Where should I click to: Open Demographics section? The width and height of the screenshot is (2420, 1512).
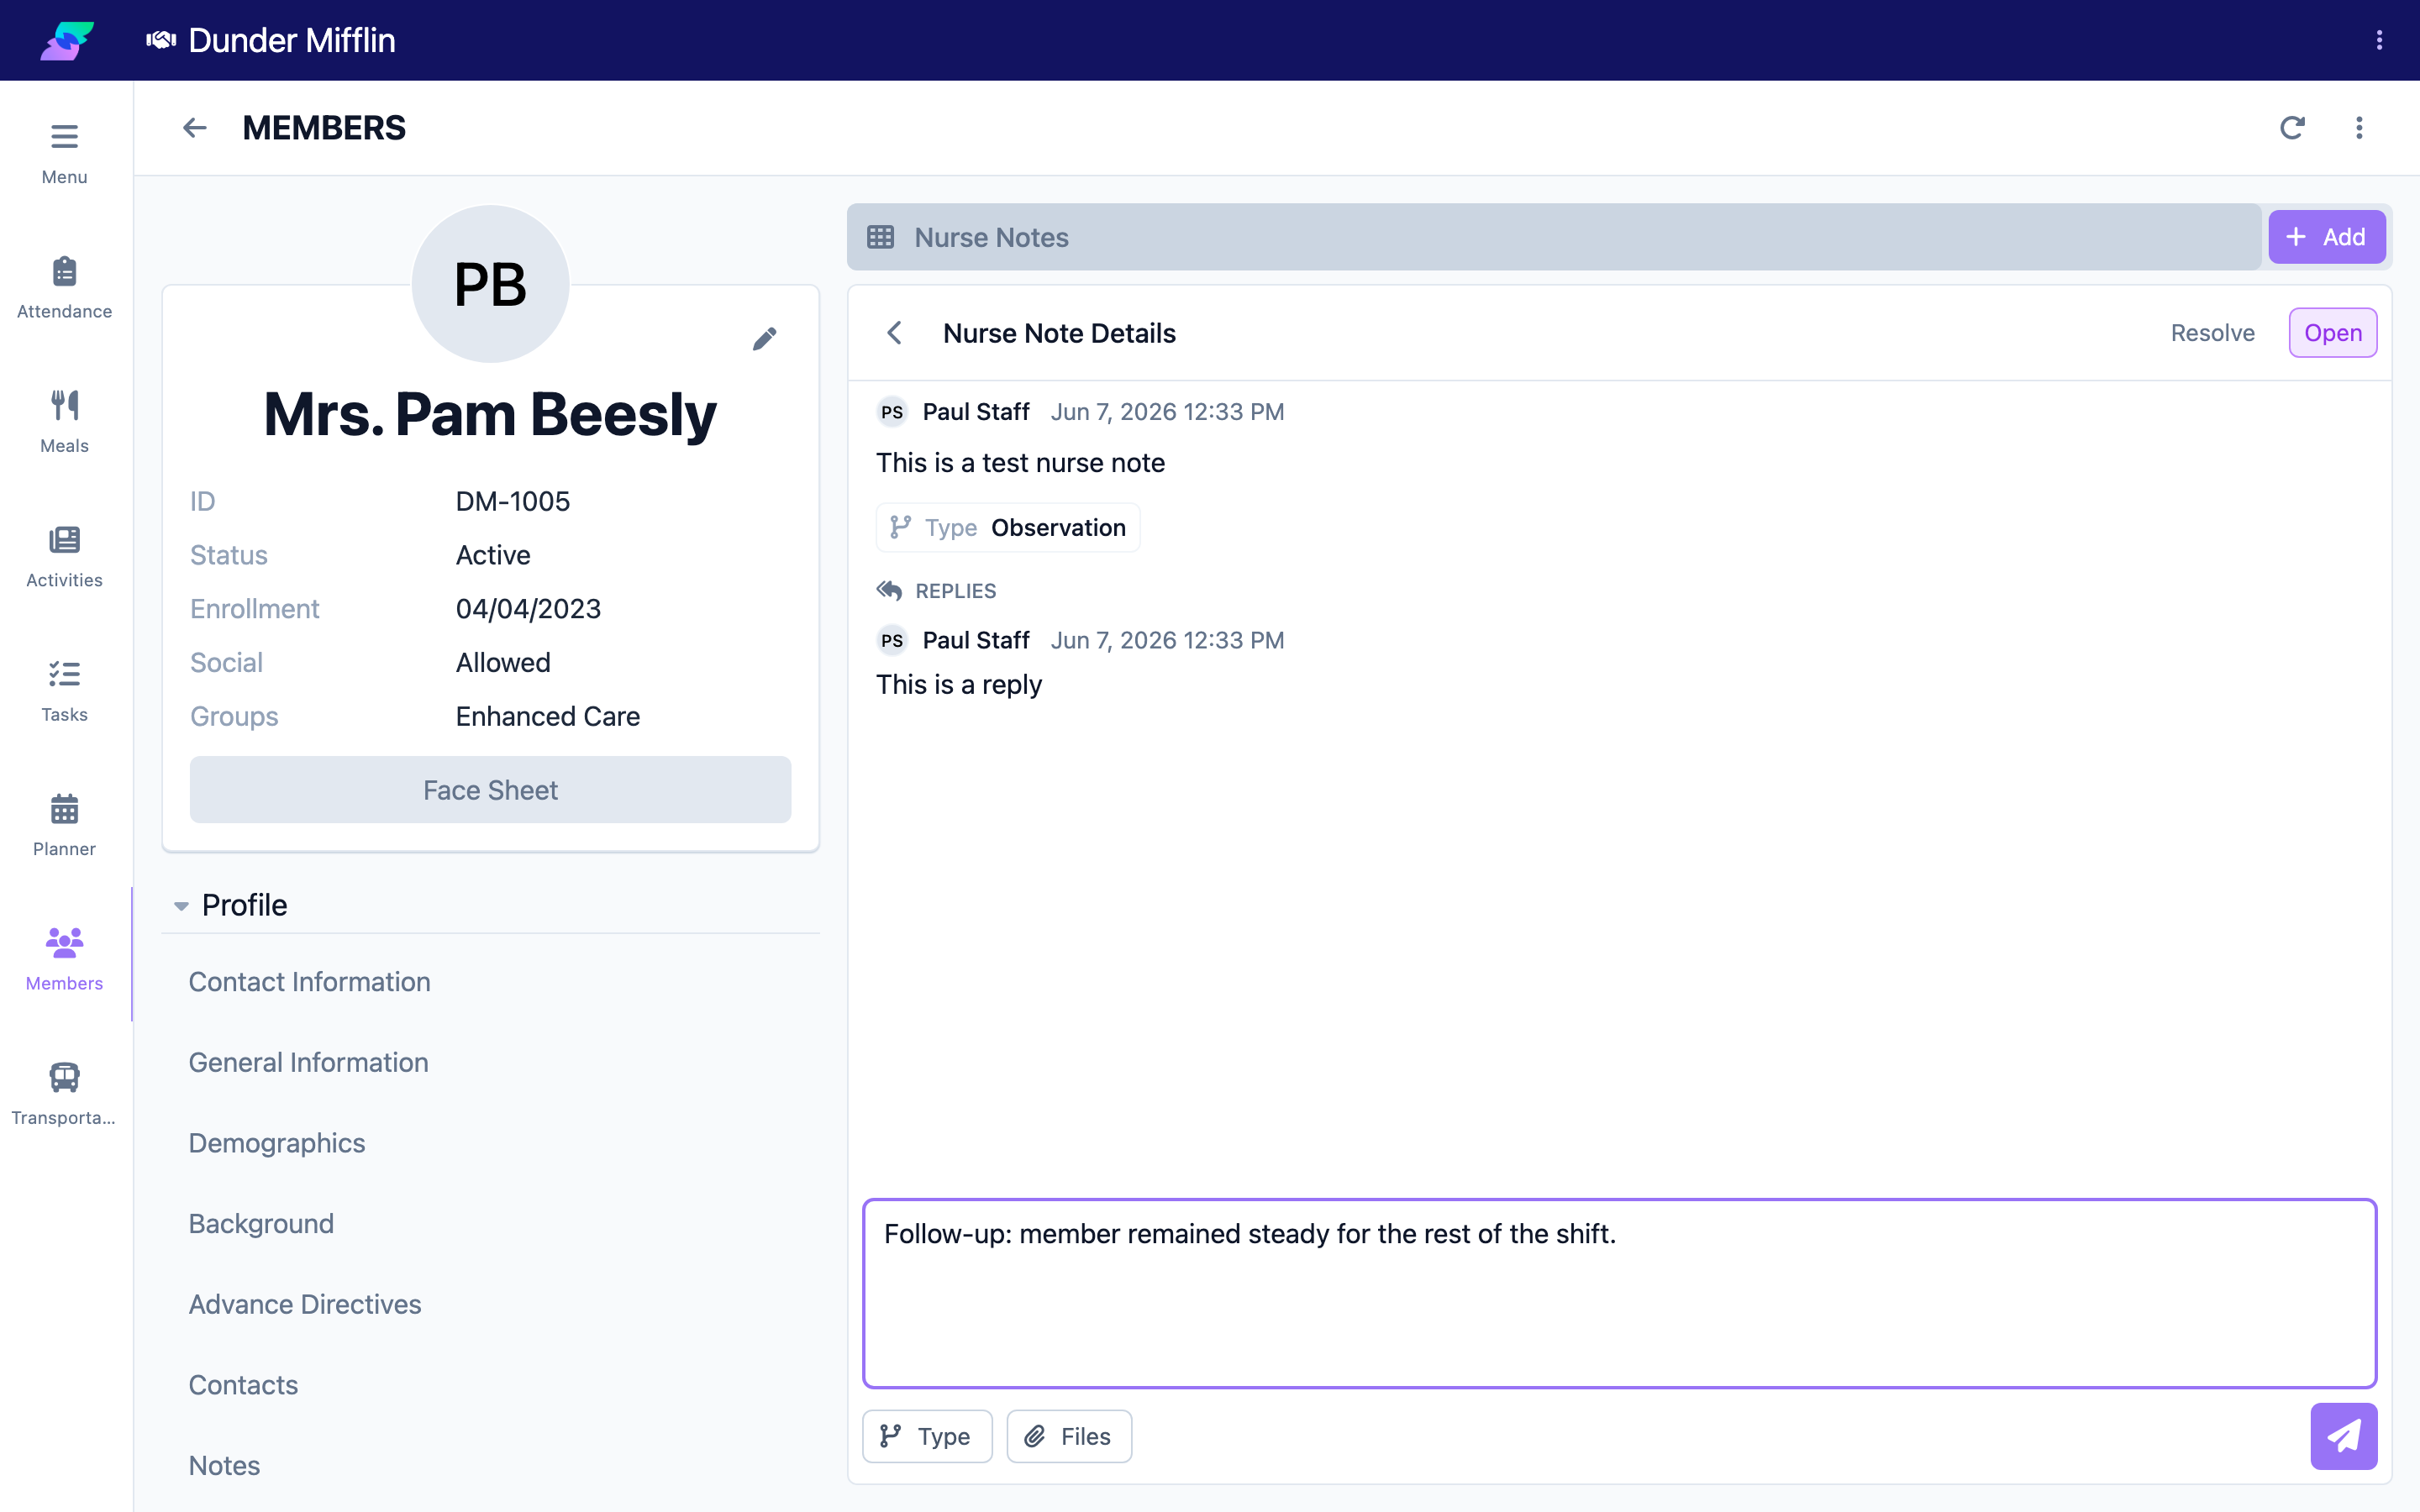[277, 1143]
